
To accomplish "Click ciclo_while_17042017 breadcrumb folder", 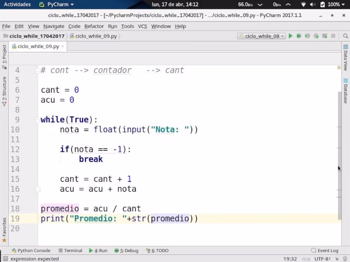I will click(x=34, y=36).
